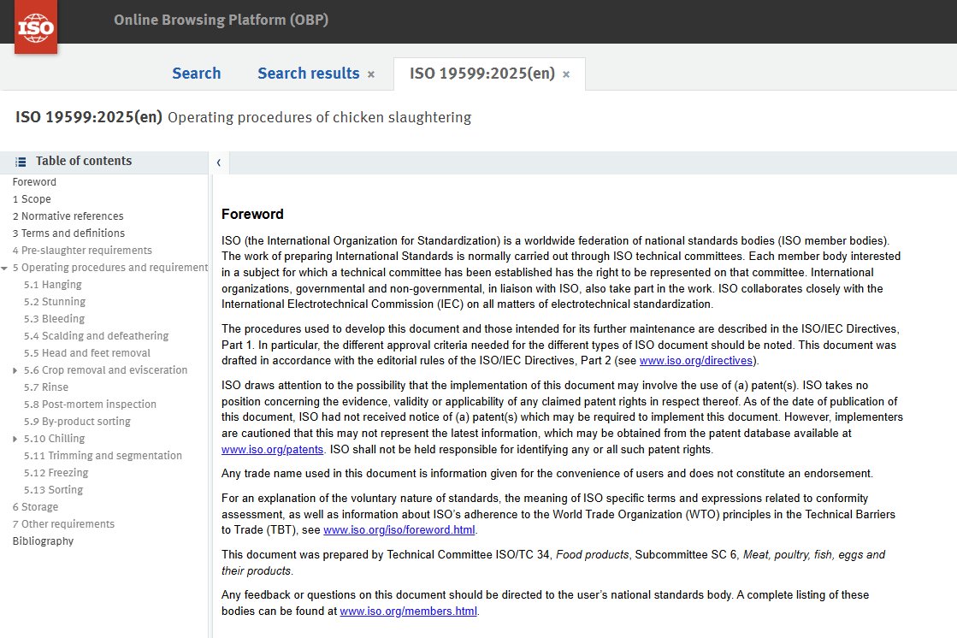957x638 pixels.
Task: Collapse the table of contents panel
Action: [219, 162]
